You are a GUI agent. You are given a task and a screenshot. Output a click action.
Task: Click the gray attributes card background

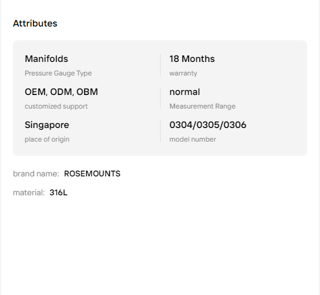click(160, 98)
